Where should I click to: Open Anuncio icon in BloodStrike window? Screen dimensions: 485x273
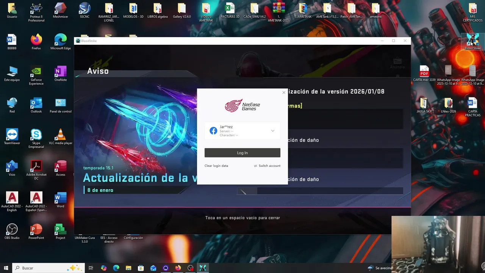[397, 63]
